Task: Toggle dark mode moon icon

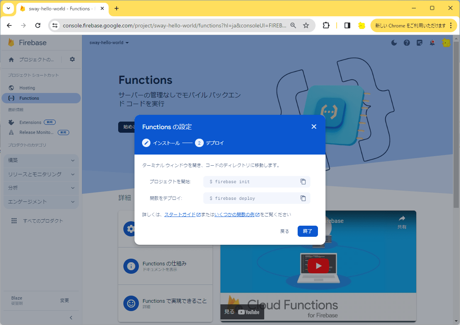Action: 394,43
